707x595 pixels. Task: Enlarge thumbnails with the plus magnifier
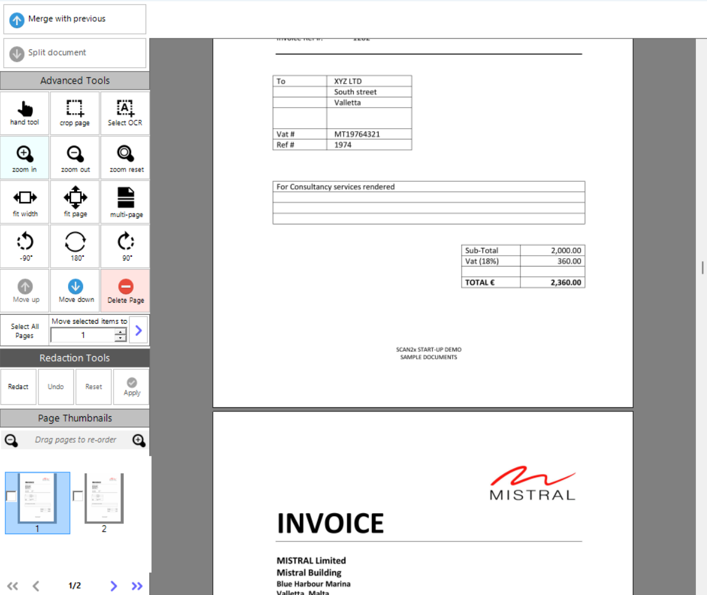tap(139, 440)
